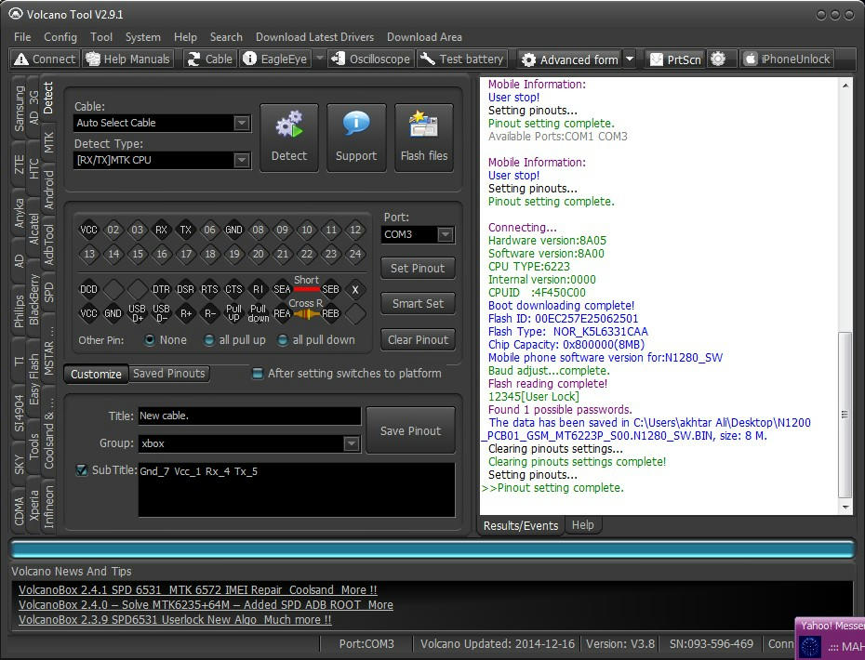The width and height of the screenshot is (865, 660).
Task: Open Download Latest Drivers menu
Action: click(x=314, y=37)
